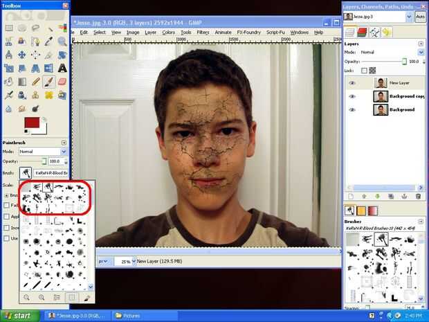429x322 pixels.
Task: Select the Ellipse Select tool
Action: click(x=22, y=28)
